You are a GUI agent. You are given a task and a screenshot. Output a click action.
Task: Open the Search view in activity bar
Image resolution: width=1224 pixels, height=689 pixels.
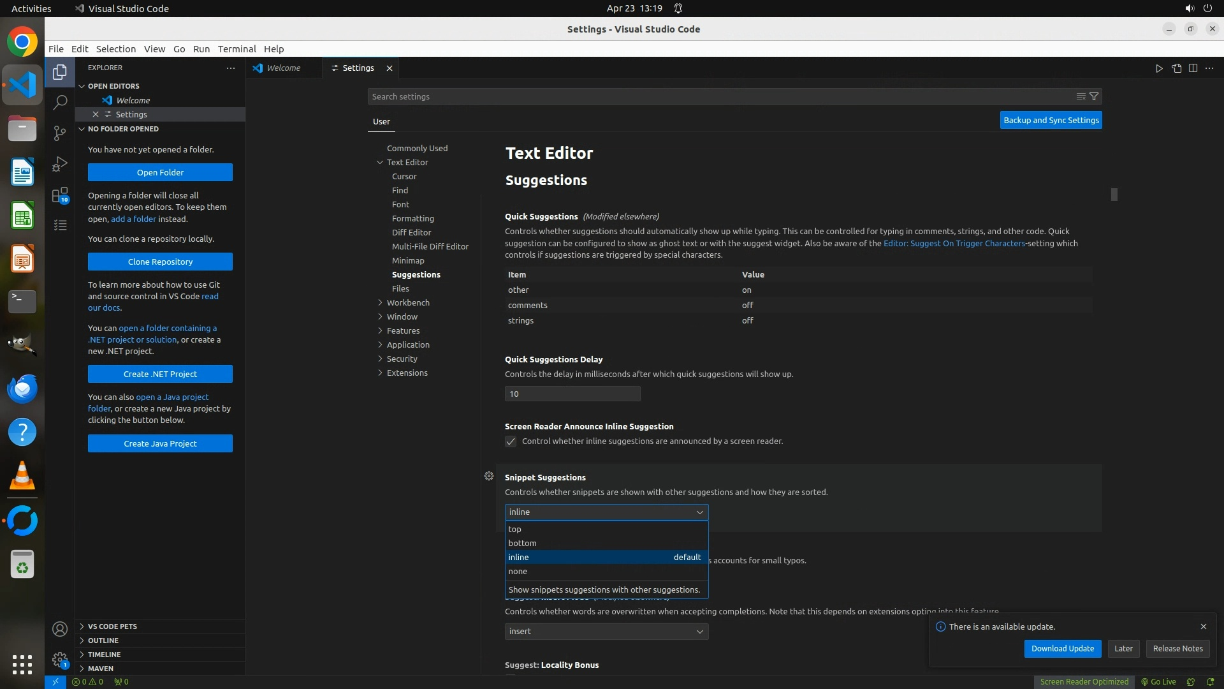[x=60, y=102]
